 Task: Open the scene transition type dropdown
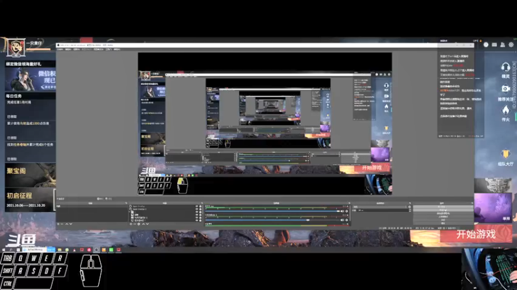[x=379, y=207]
